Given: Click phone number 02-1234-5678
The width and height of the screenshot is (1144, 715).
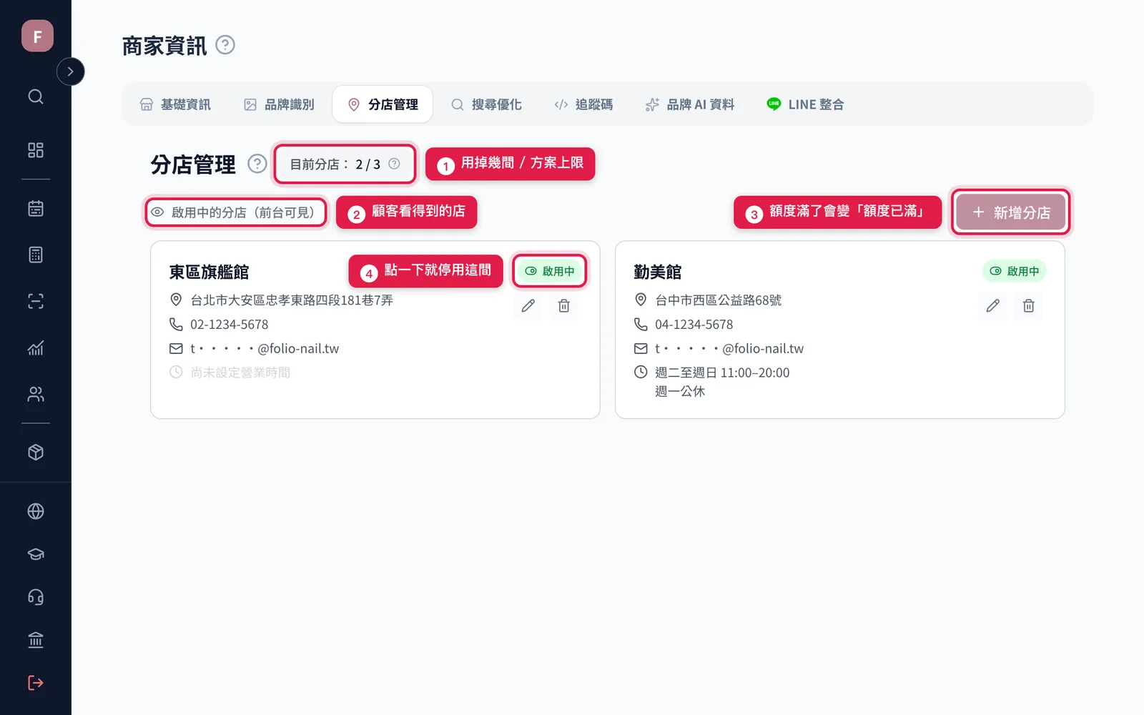Looking at the screenshot, I should tap(230, 325).
